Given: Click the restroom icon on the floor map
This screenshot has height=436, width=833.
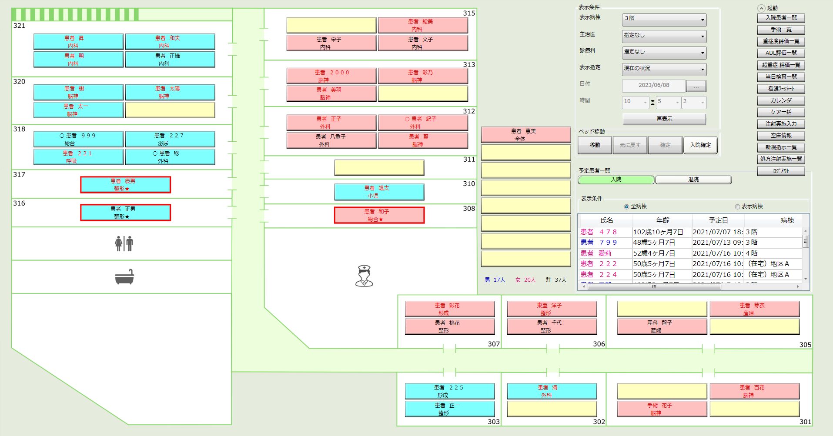Looking at the screenshot, I should (x=124, y=244).
